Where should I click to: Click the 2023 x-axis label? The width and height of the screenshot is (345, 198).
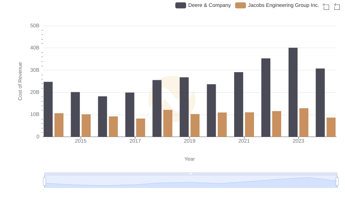[298, 141]
